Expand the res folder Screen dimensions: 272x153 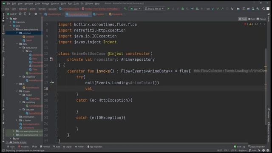[10, 139]
